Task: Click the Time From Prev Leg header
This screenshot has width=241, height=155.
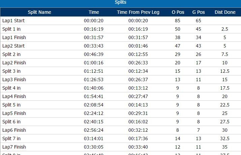Action: click(138, 12)
